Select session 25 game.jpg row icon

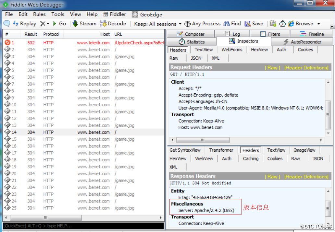click(7, 207)
